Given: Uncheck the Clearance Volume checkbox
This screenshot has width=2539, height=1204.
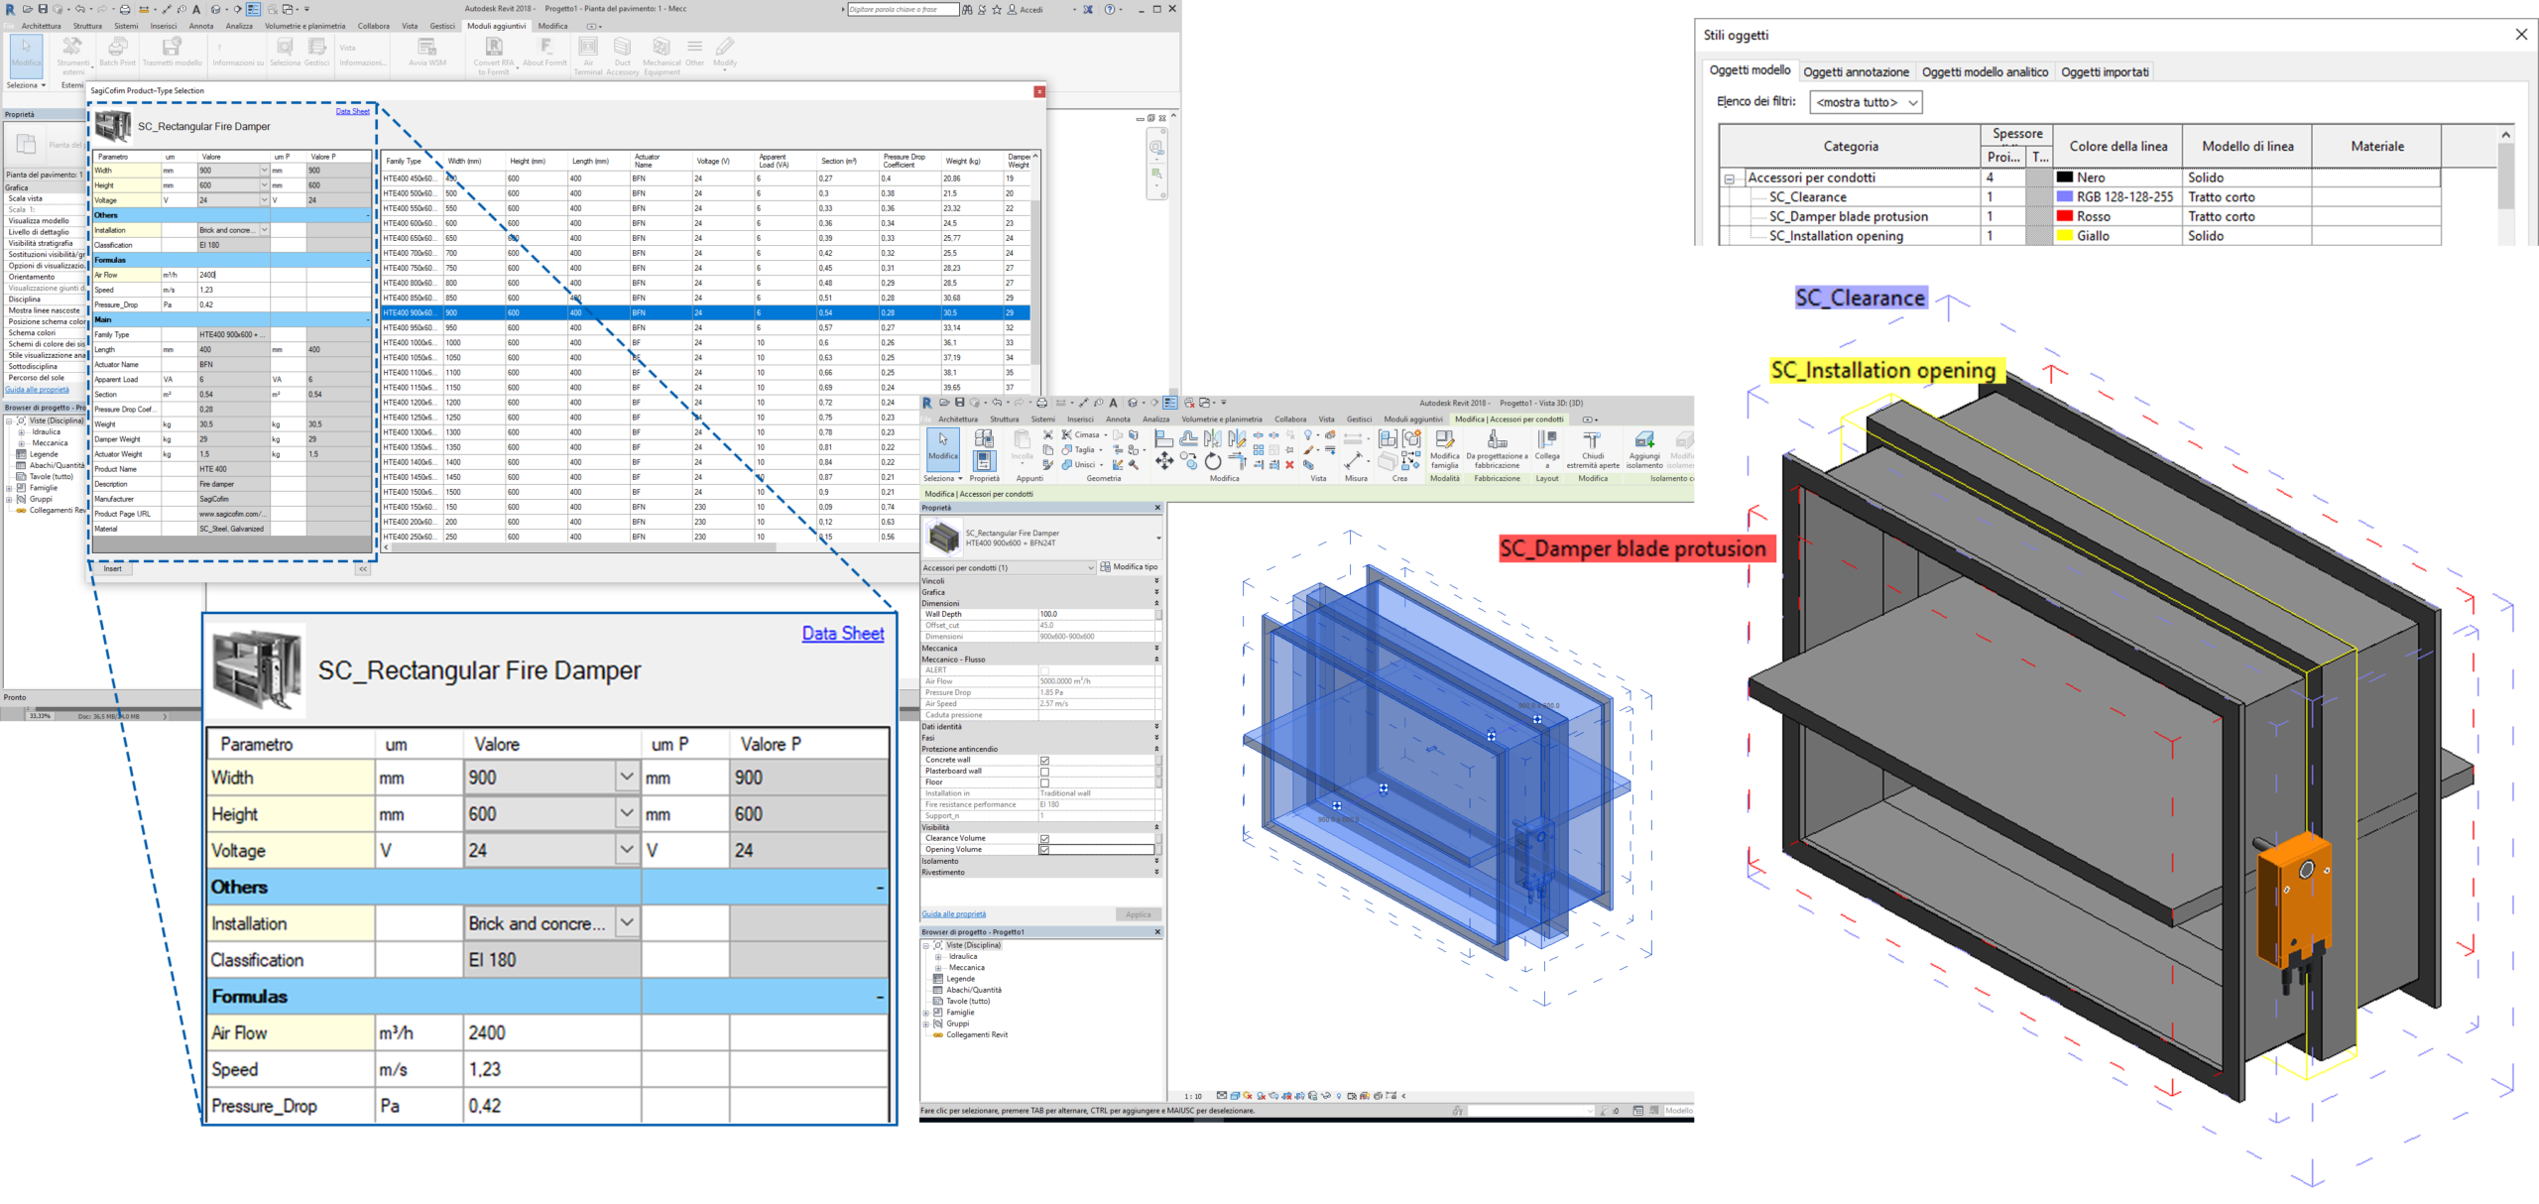Looking at the screenshot, I should coord(1044,839).
